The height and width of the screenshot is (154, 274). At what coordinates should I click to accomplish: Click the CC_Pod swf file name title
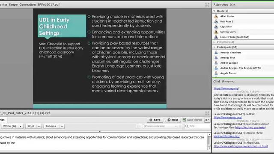(25, 113)
